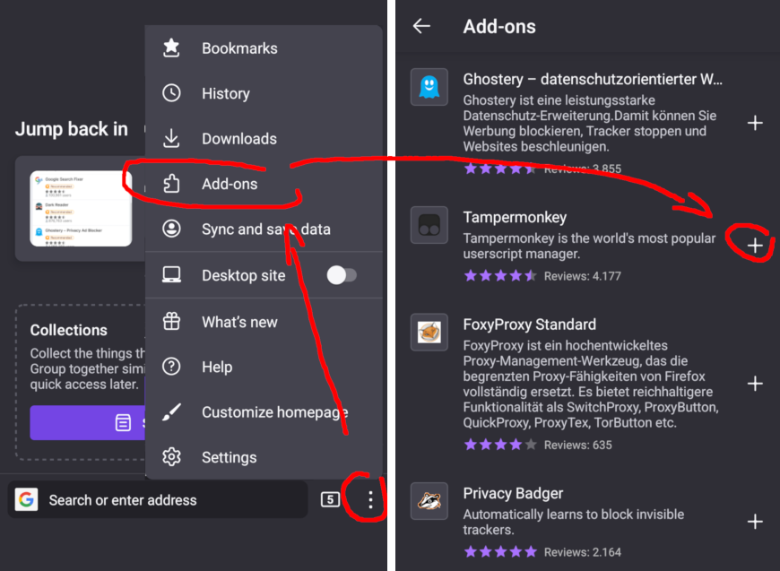Click the Customize homepage brush icon
The image size is (780, 571).
[x=171, y=411]
